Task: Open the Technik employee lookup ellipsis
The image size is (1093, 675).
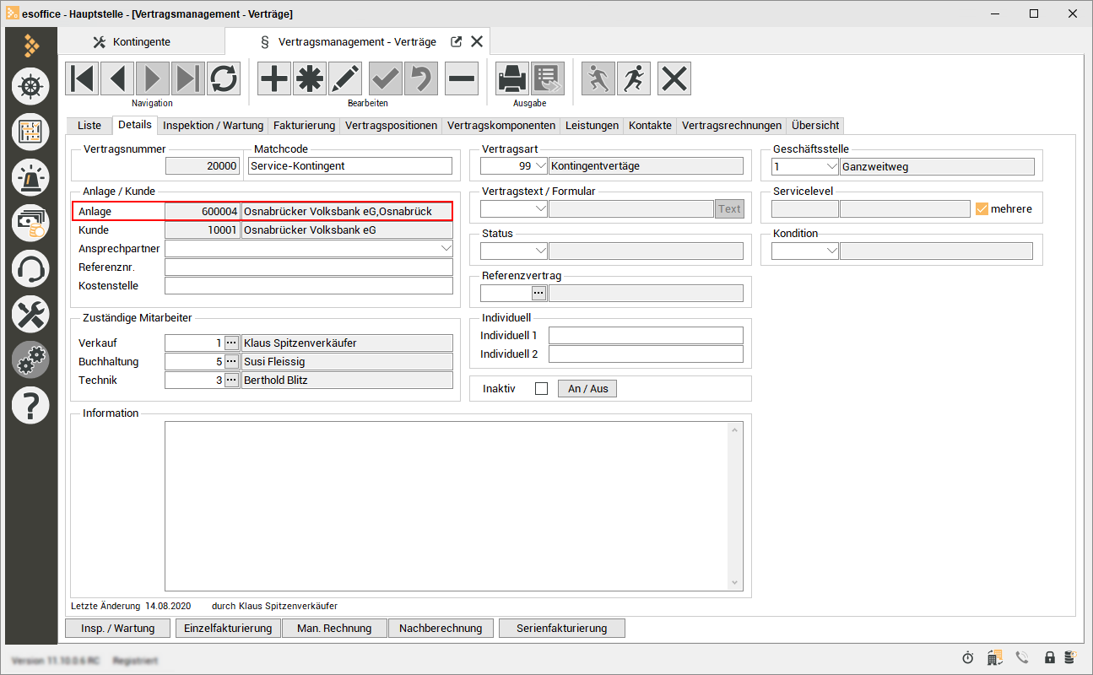Action: click(231, 380)
